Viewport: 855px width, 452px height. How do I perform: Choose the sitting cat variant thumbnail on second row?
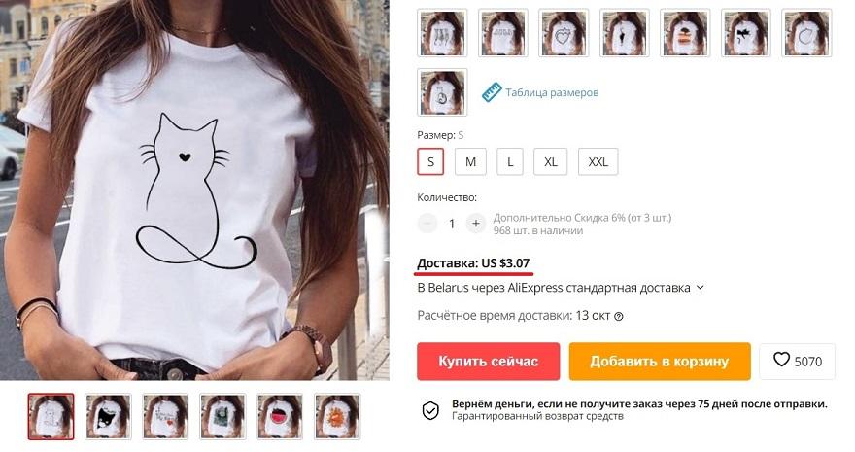[x=442, y=92]
